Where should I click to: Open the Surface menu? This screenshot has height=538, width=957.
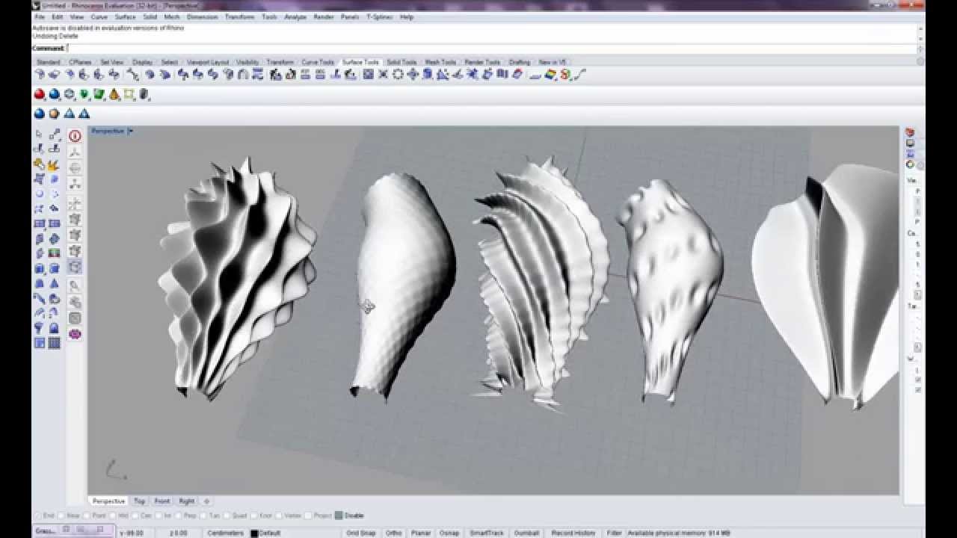(125, 16)
